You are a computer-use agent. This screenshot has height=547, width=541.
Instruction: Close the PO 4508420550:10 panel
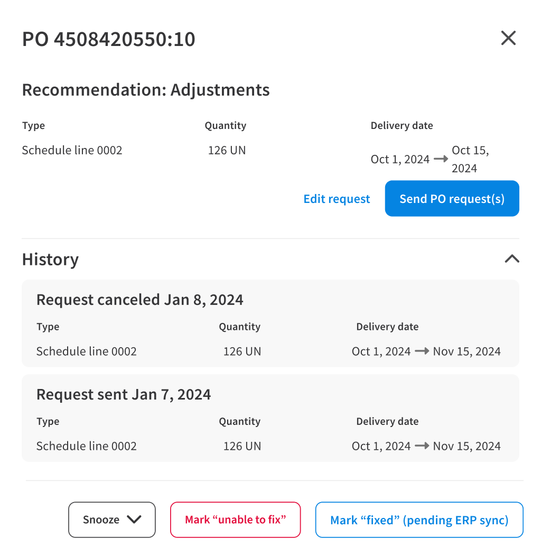pos(508,38)
